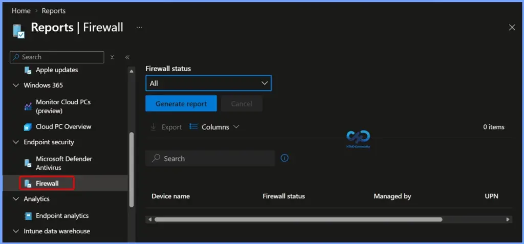Clear the sidebar search with the x icon
Viewport: 524px width, 244px height.
[112, 57]
